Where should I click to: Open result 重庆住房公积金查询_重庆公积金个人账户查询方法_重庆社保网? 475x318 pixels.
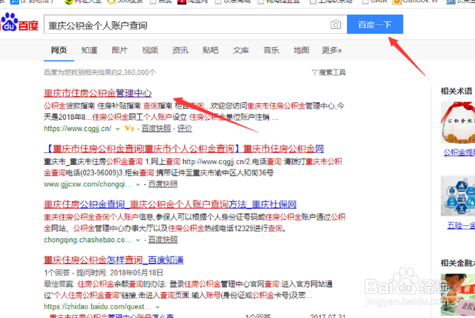[170, 204]
